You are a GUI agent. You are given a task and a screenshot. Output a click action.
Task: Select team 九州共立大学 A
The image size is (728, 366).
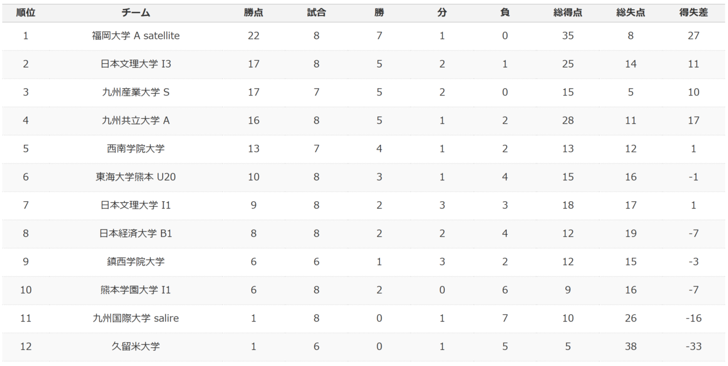[136, 120]
